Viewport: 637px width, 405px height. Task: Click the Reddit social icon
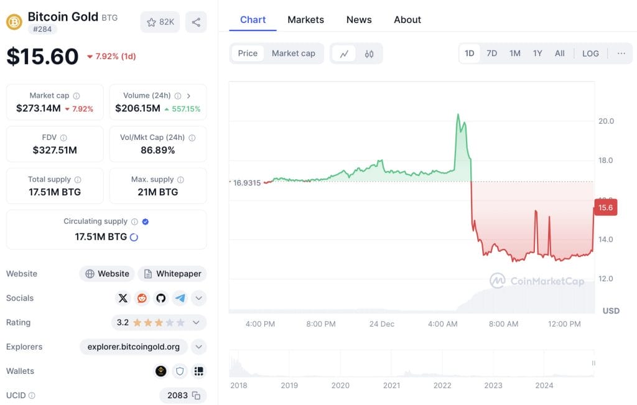point(142,298)
